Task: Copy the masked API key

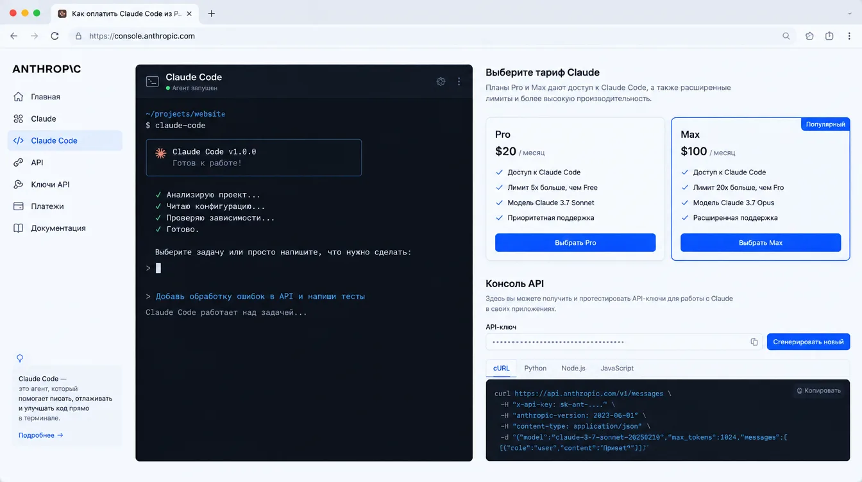Action: click(x=754, y=342)
